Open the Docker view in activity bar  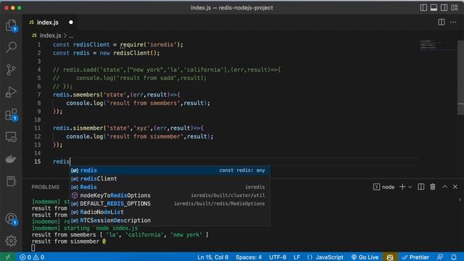11,159
